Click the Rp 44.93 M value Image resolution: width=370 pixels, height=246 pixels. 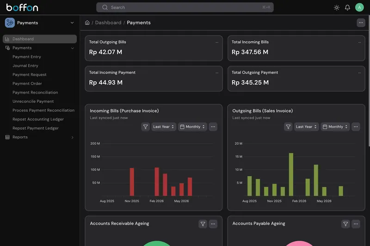click(x=106, y=83)
